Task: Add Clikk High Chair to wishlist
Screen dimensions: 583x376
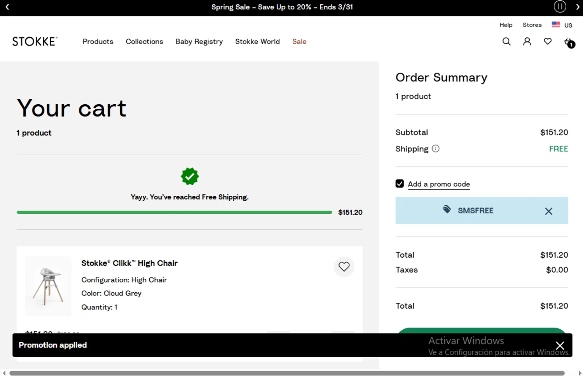Action: click(x=344, y=267)
